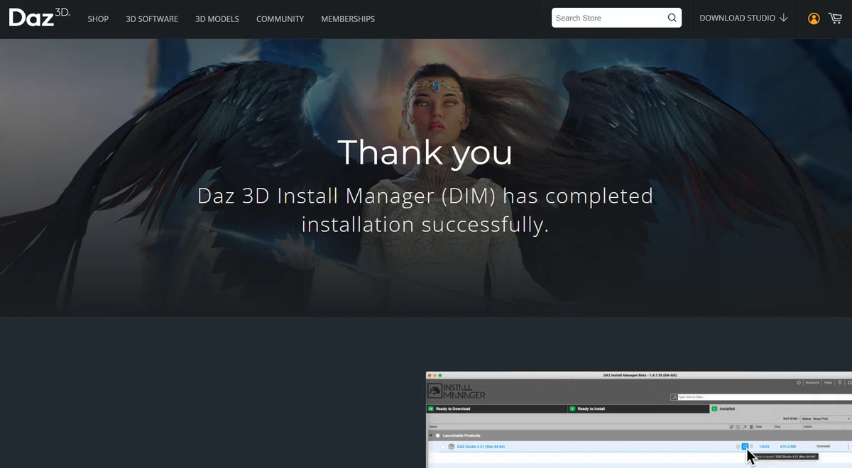Click the magnifier search icon
The width and height of the screenshot is (852, 468).
point(672,18)
